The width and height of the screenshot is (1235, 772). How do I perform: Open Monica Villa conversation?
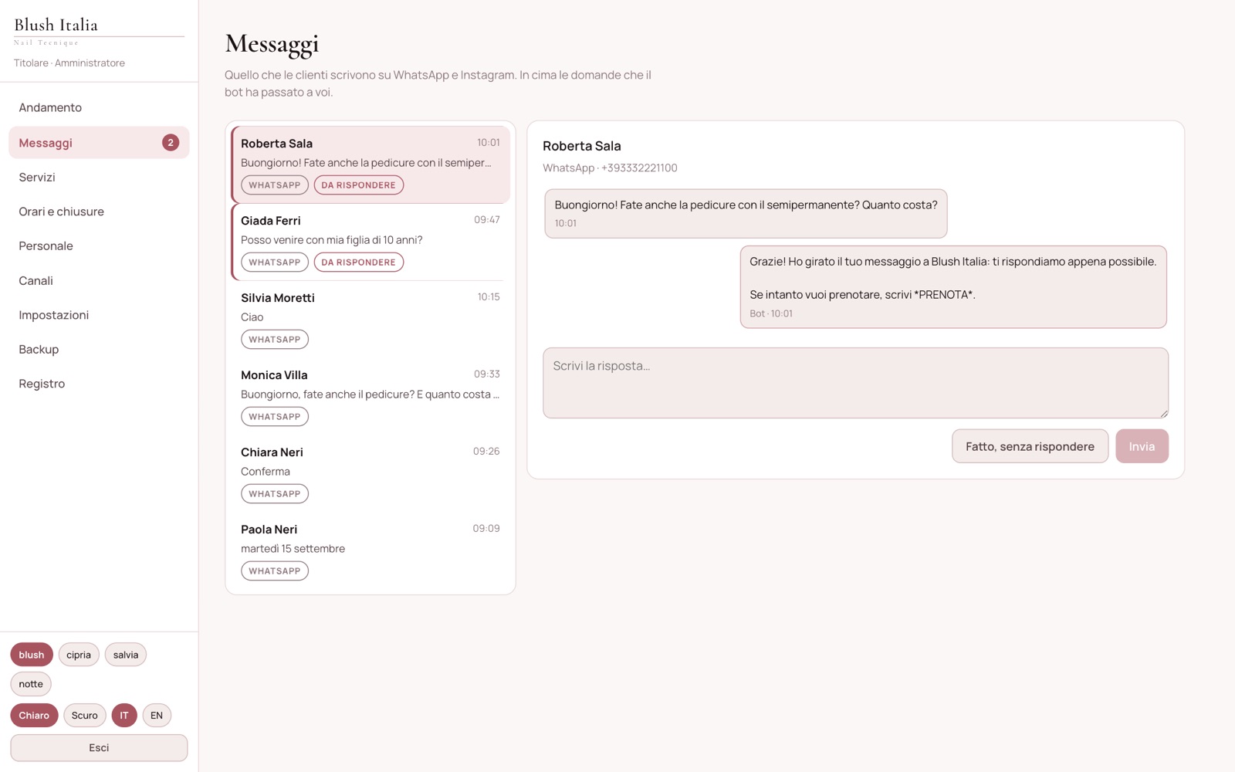[x=370, y=396]
